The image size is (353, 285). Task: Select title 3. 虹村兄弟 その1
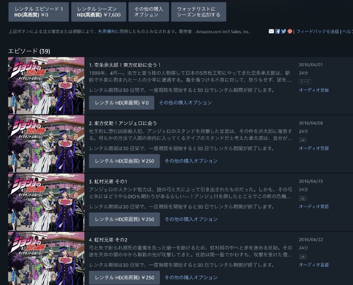tap(108, 181)
